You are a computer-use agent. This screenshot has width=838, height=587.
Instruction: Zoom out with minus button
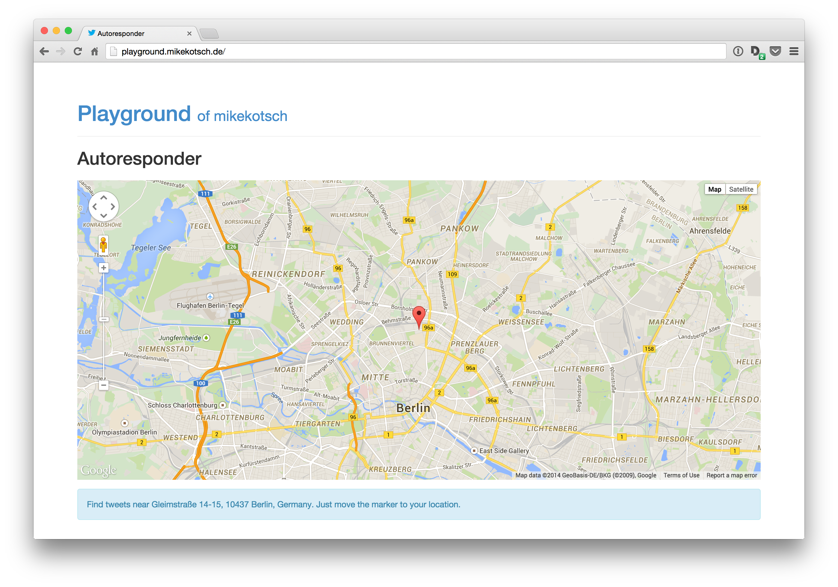pos(104,385)
